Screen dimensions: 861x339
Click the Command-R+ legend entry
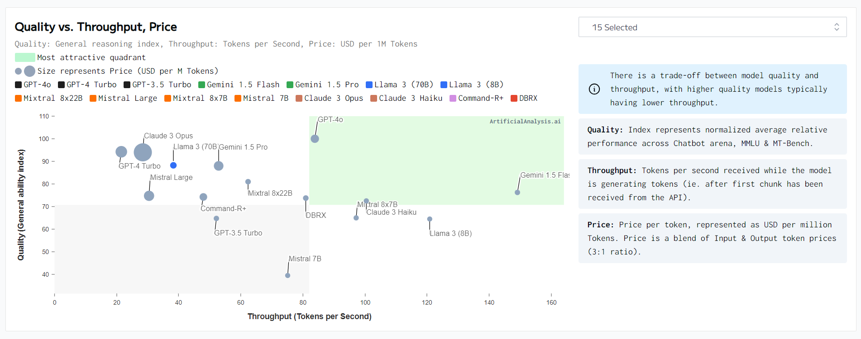477,98
